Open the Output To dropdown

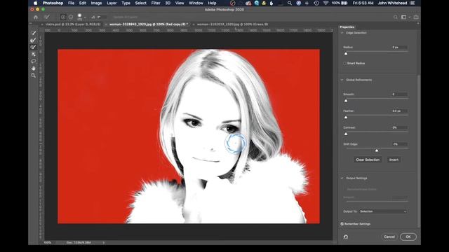383,211
